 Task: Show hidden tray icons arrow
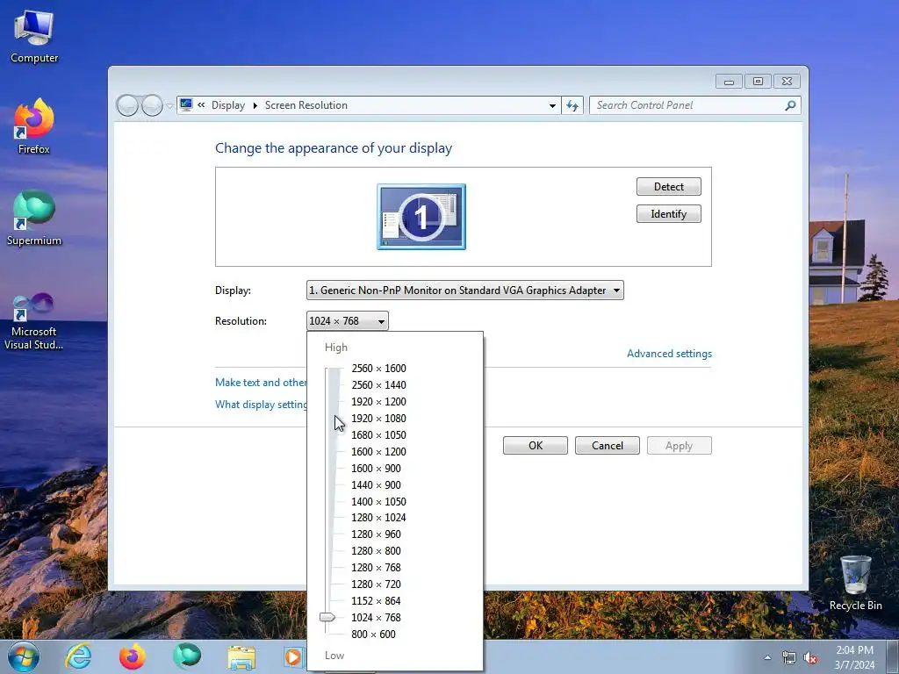coord(767,658)
